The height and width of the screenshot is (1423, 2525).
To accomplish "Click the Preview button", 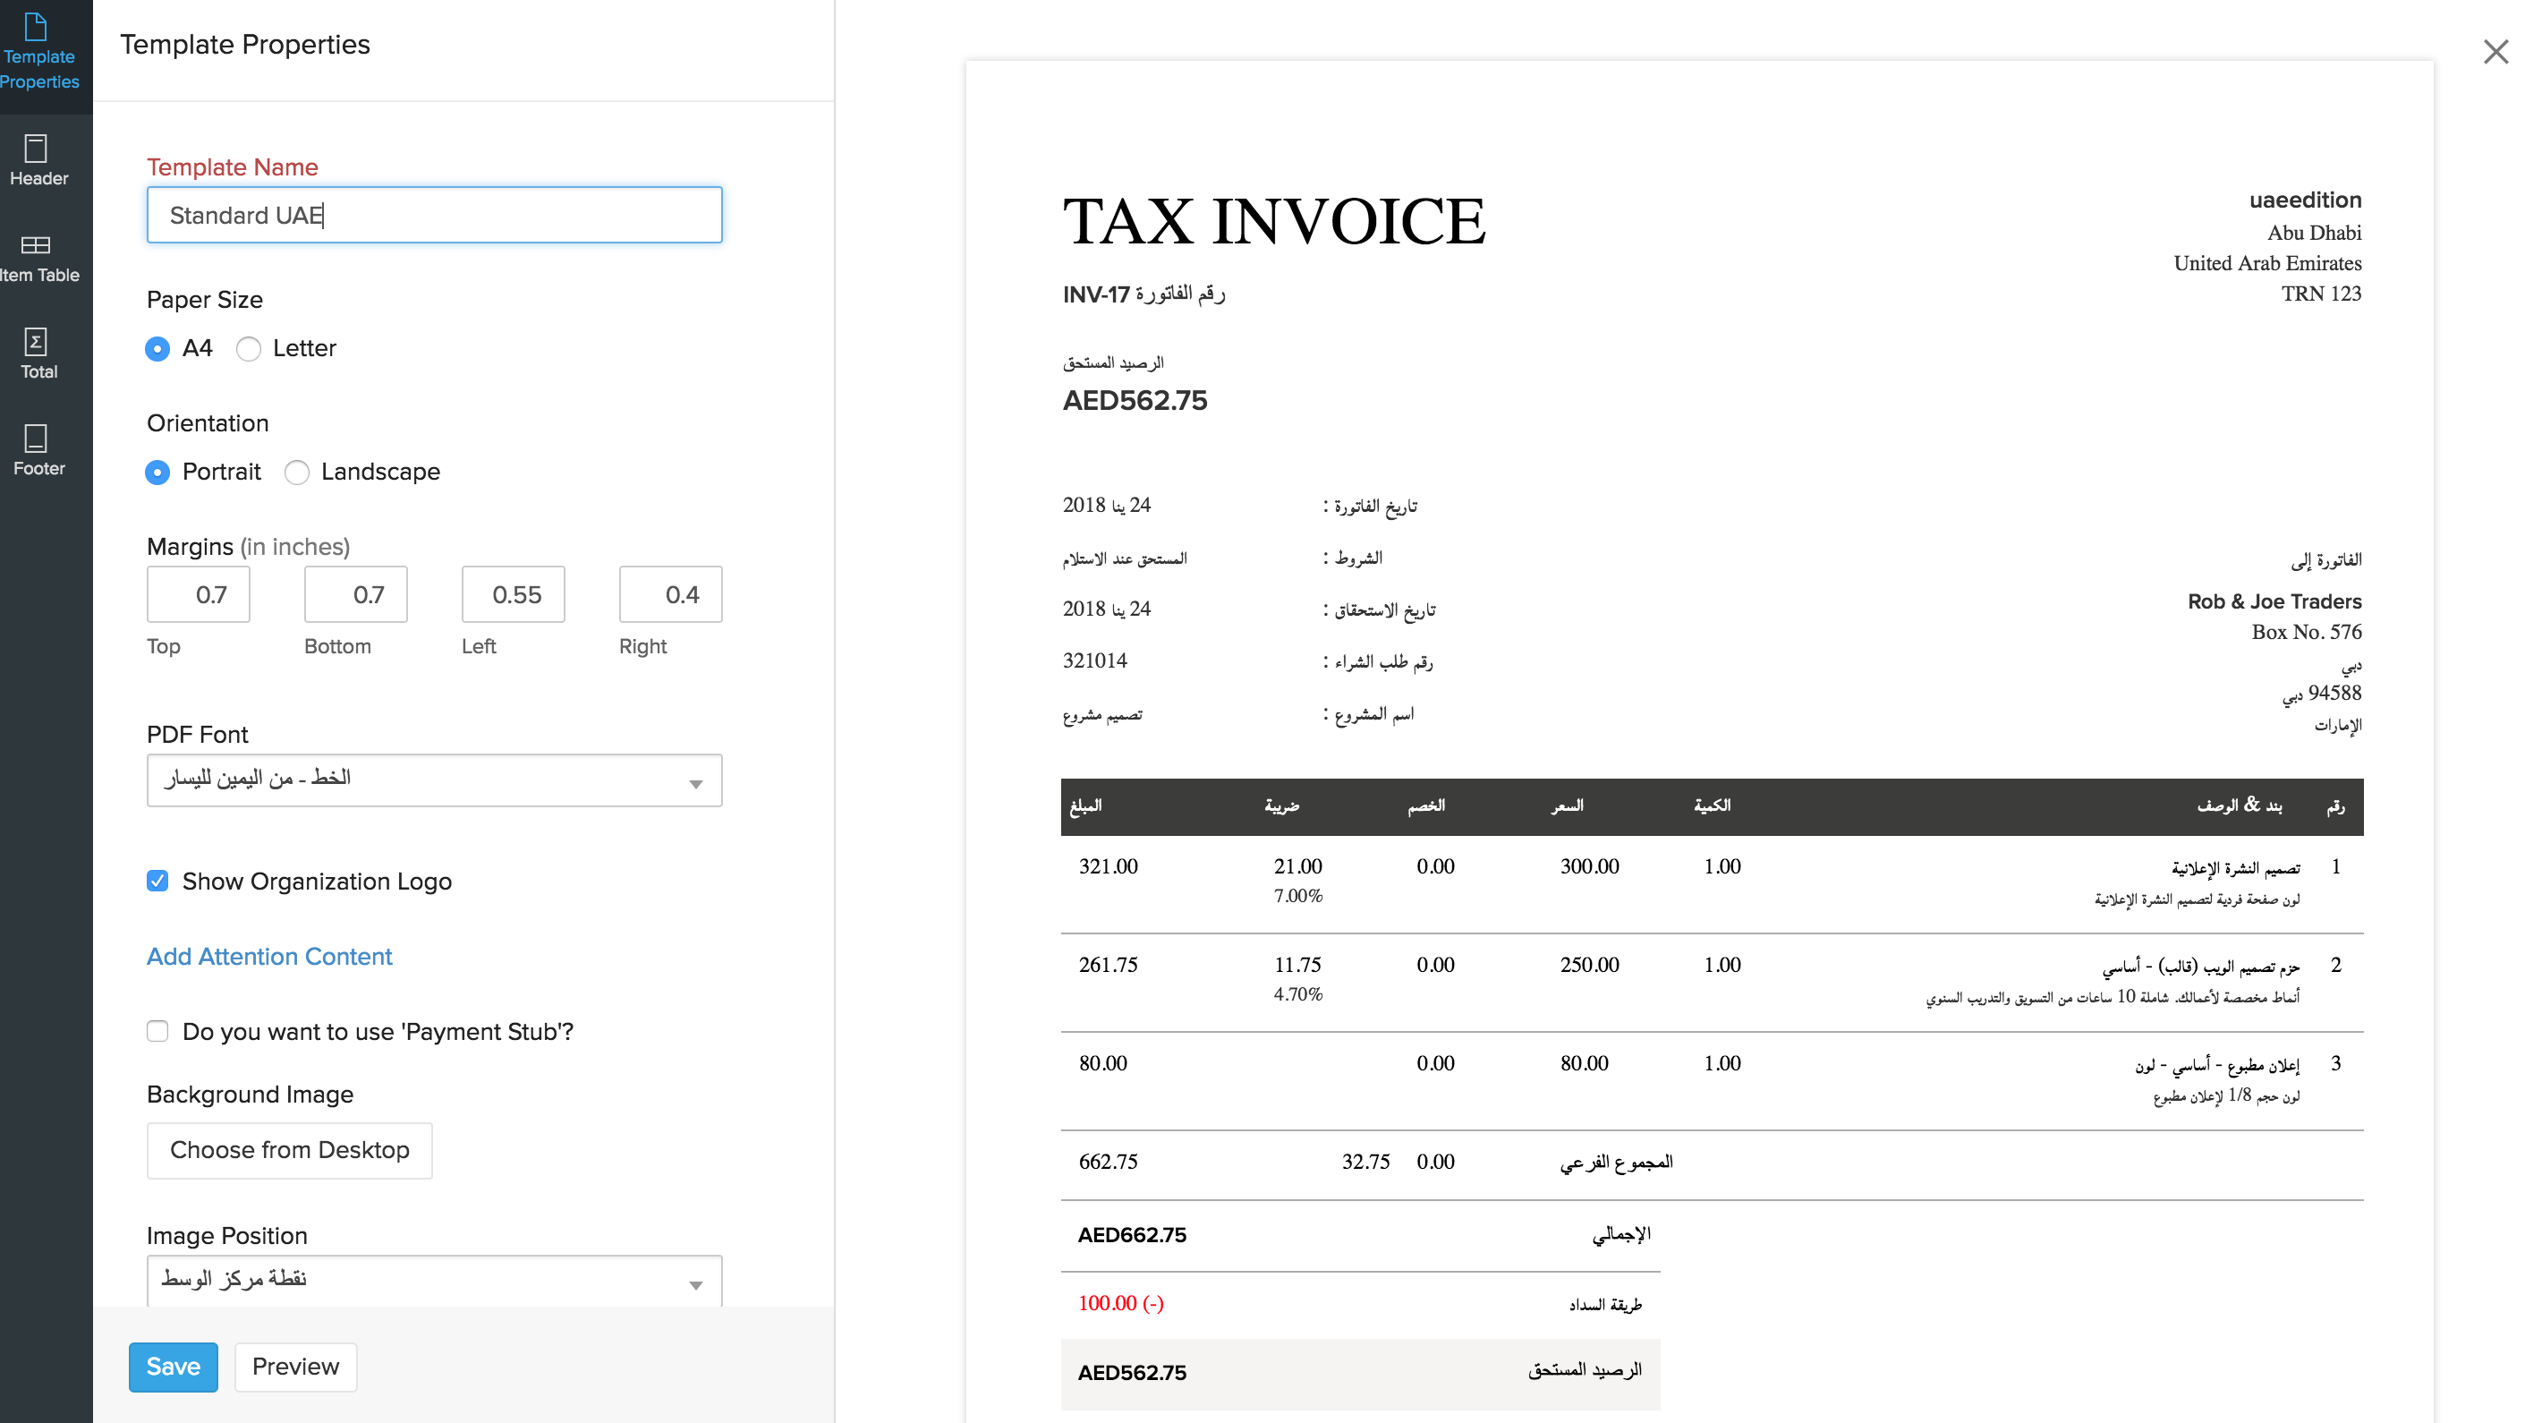I will click(295, 1366).
